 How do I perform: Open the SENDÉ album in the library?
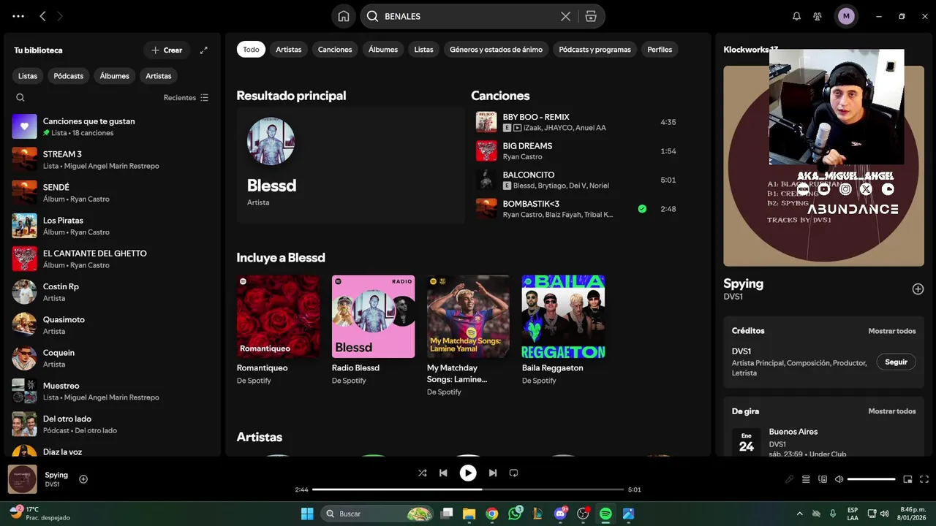pyautogui.click(x=112, y=193)
